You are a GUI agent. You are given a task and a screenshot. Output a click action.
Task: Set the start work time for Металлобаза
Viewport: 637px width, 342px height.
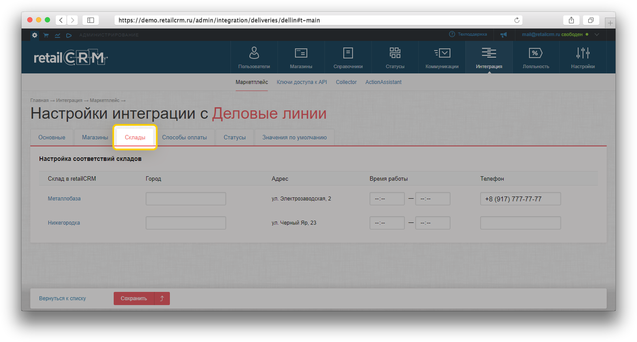click(x=387, y=199)
